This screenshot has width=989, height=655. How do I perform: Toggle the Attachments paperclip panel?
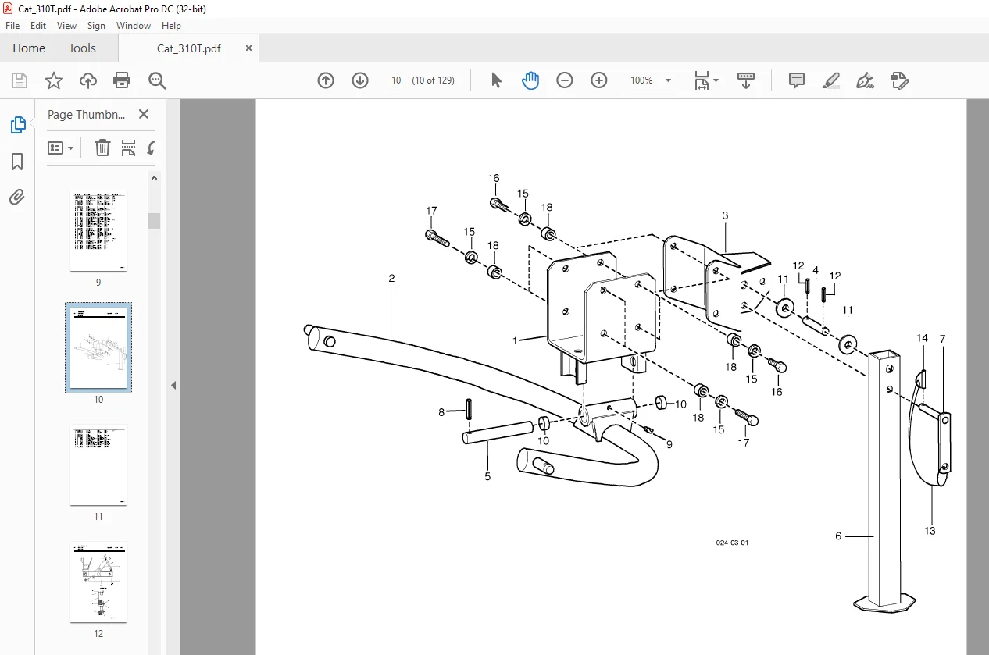17,197
